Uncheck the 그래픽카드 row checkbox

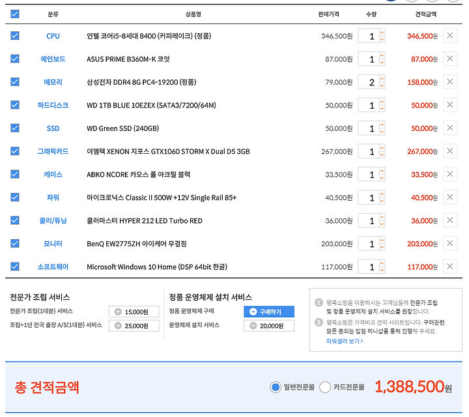(15, 151)
